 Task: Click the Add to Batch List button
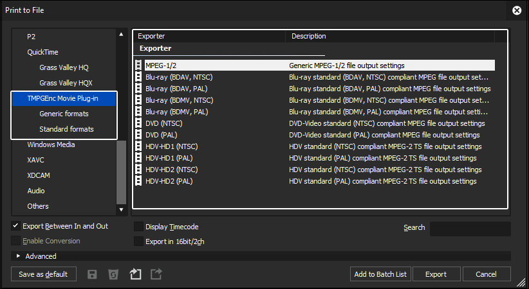380,274
